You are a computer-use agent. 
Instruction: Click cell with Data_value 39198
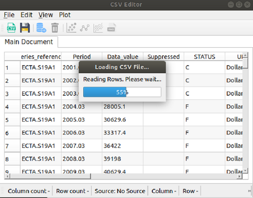pos(123,159)
